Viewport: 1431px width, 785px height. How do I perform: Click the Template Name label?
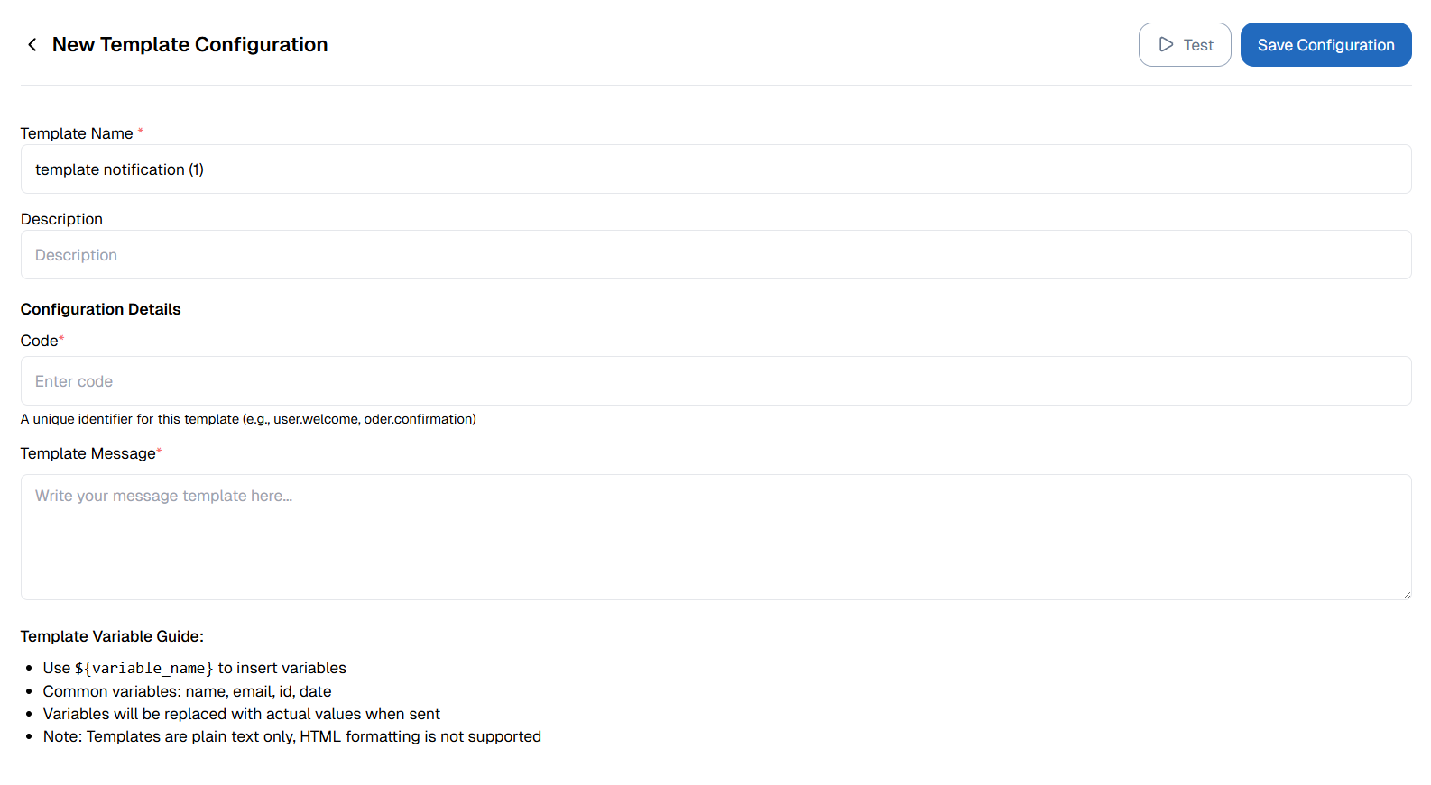point(78,132)
